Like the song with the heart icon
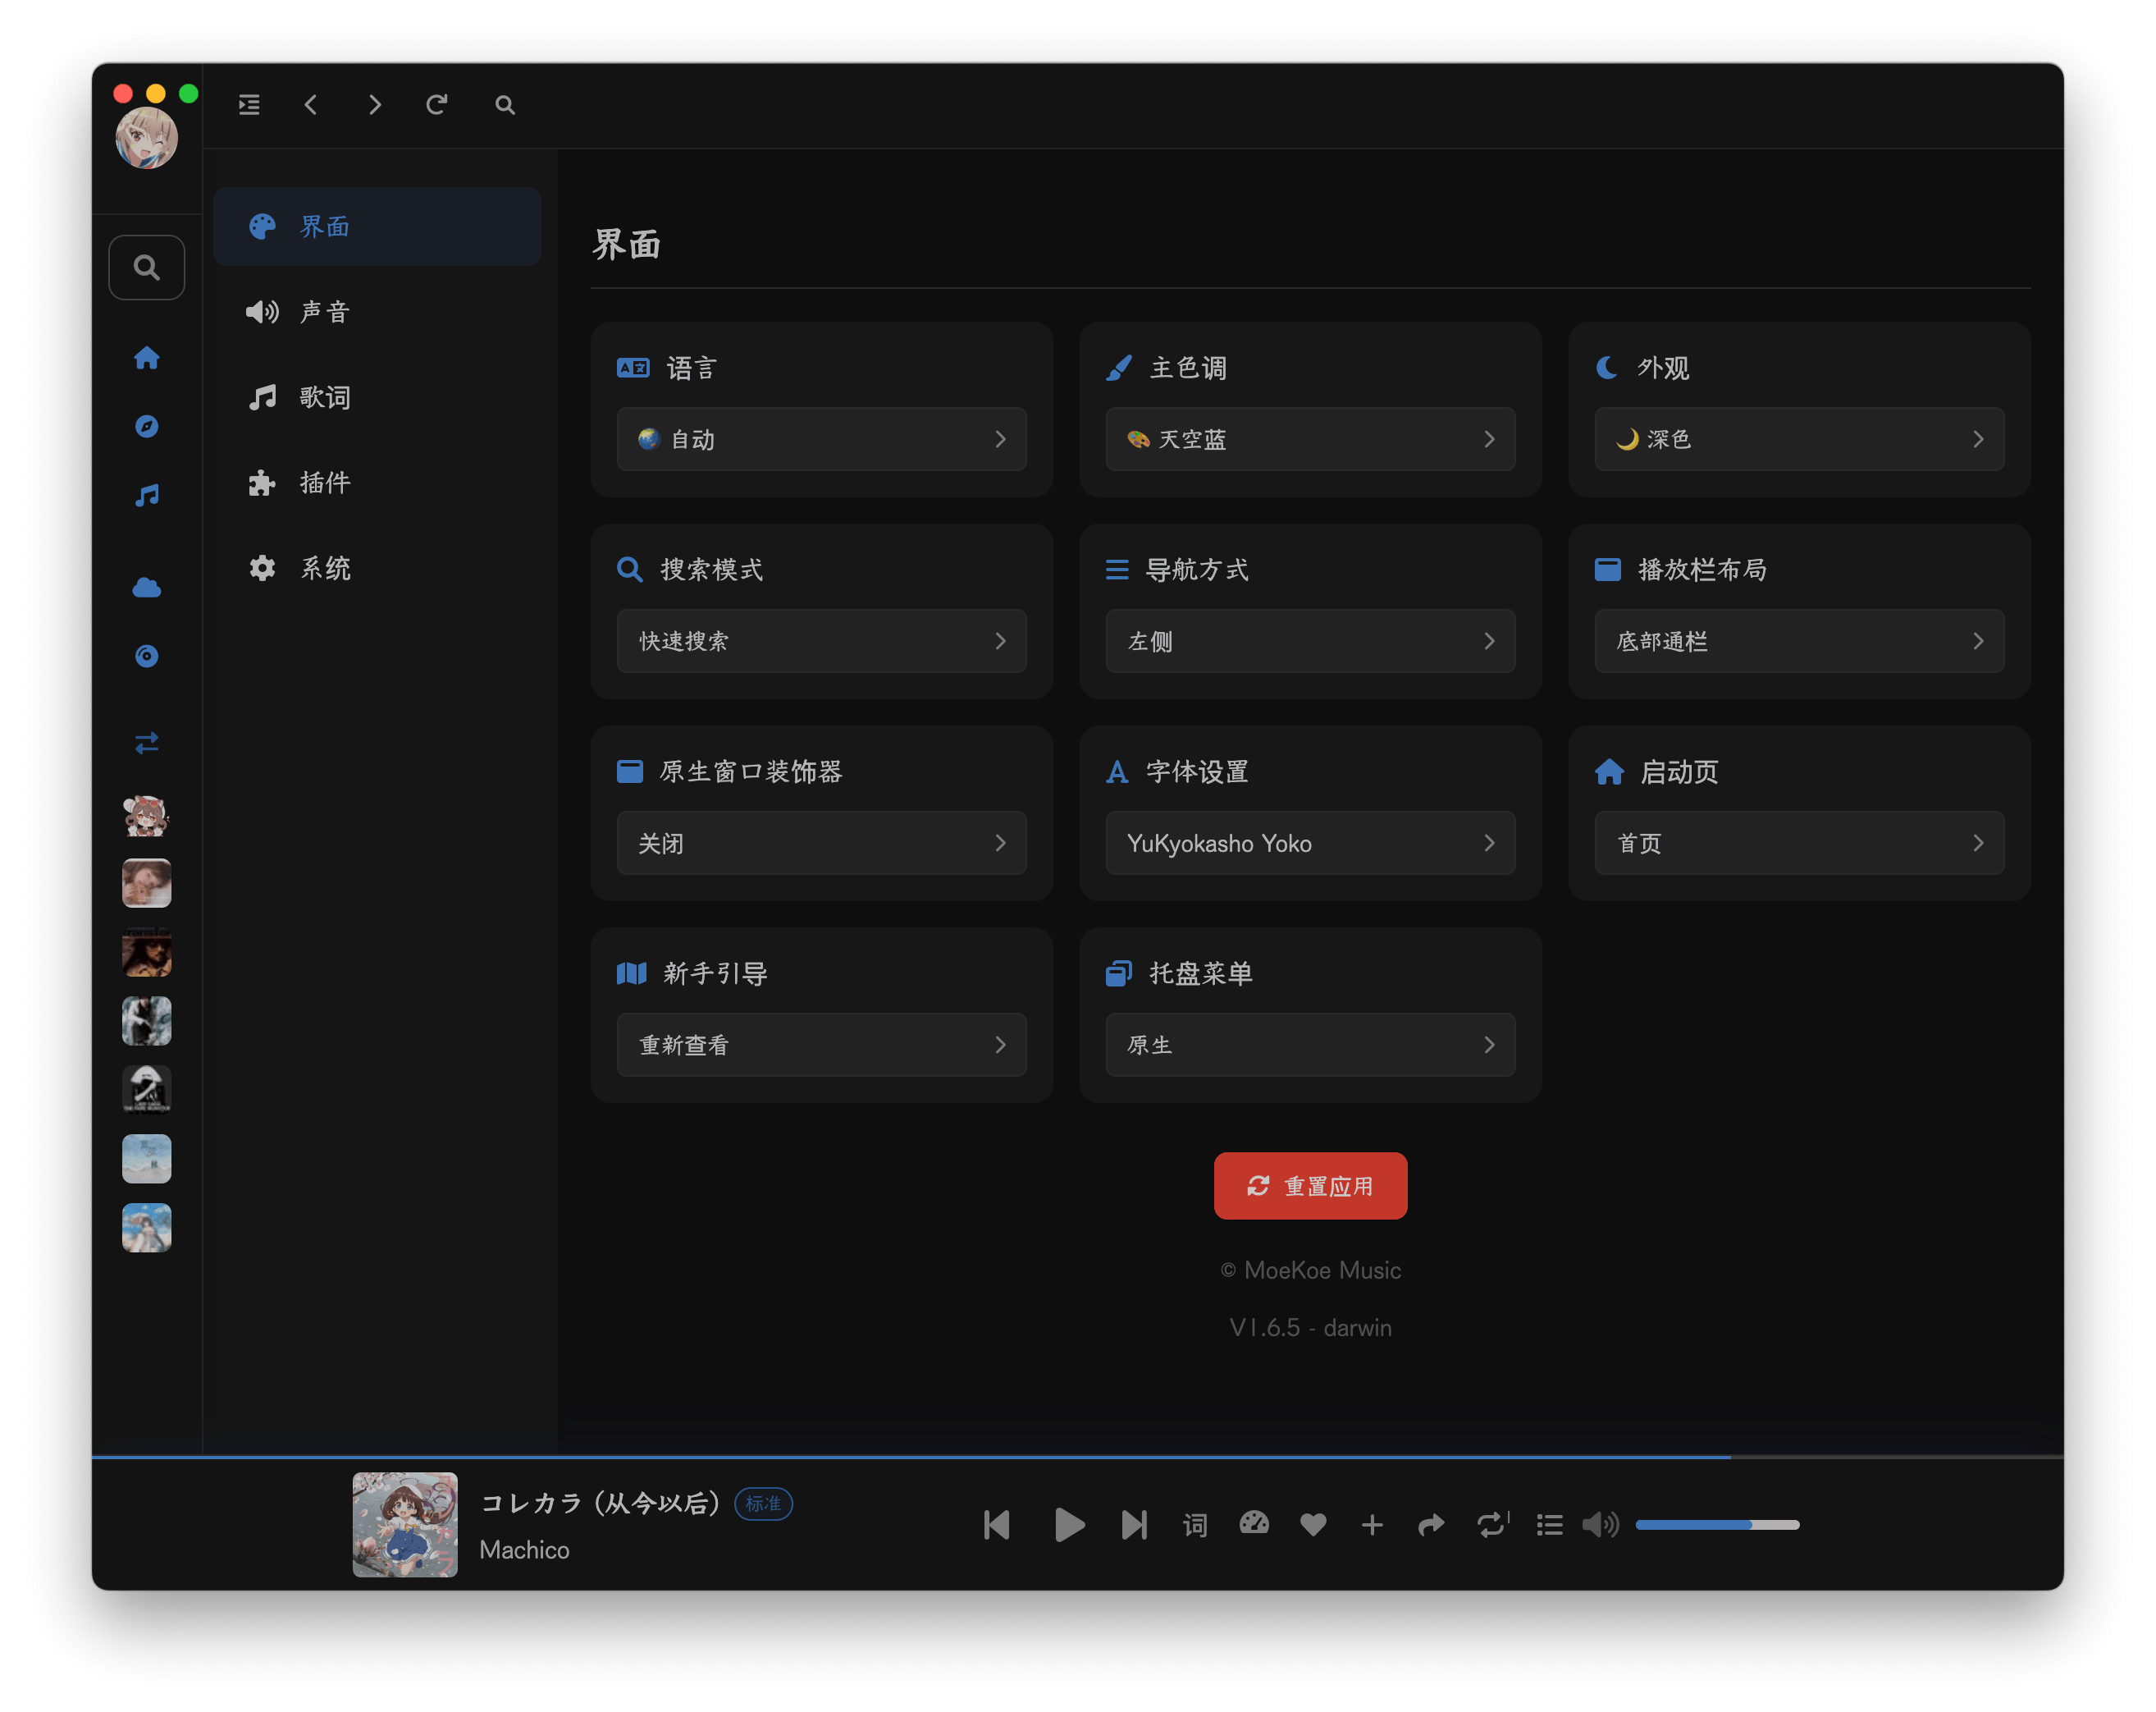Image resolution: width=2156 pixels, height=1712 pixels. point(1313,1525)
